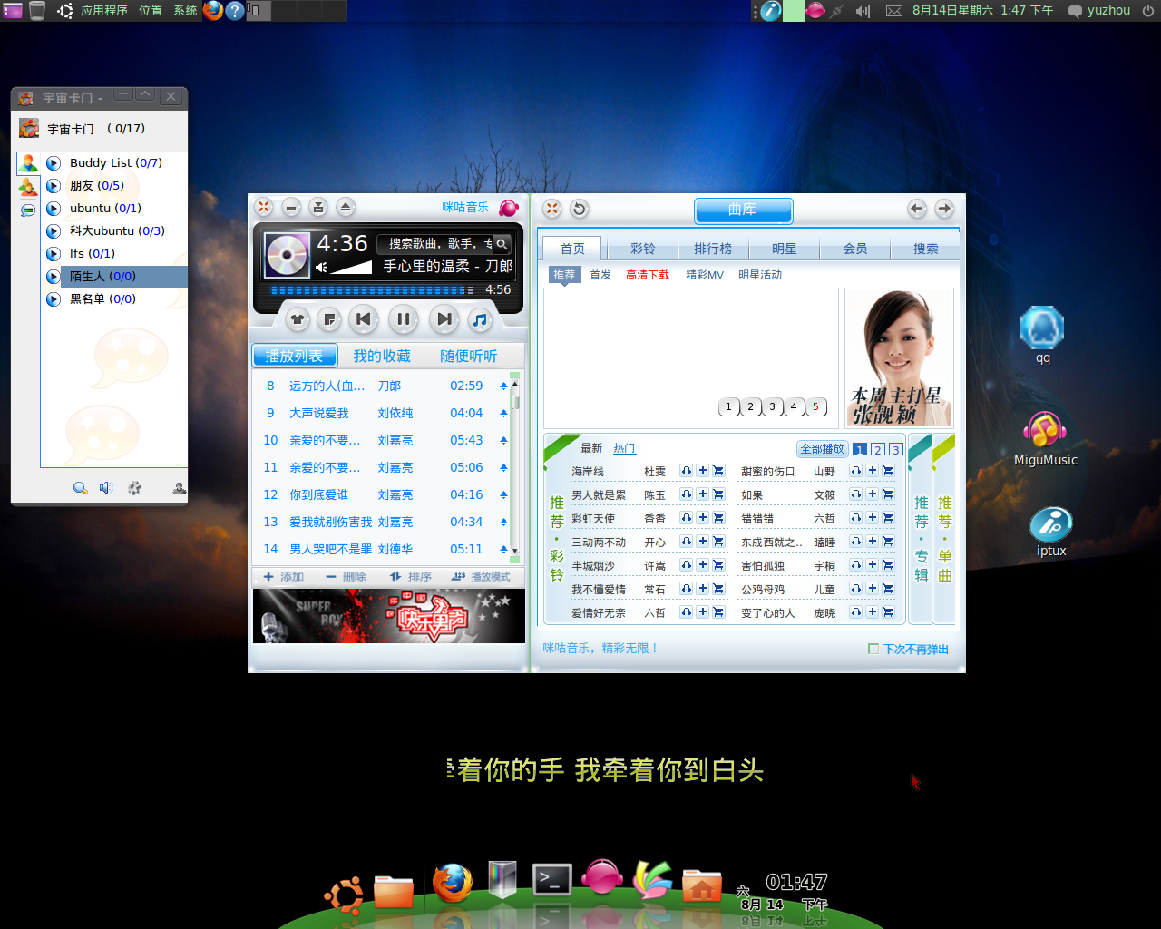Adjust the player volume wedge slider
Image resolution: width=1161 pixels, height=929 pixels.
point(351,268)
